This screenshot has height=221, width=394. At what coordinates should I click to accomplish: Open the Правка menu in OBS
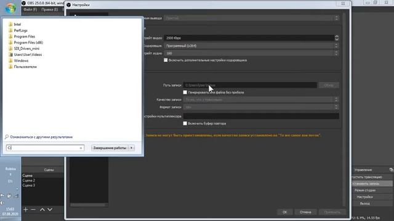[49, 10]
